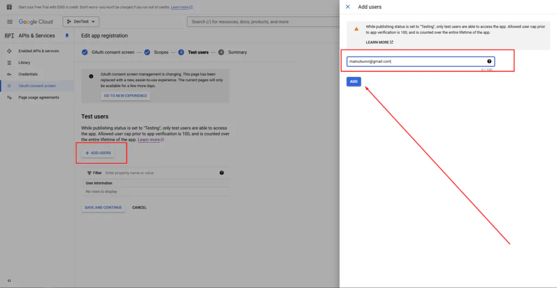
Task: Click the Library icon in sidebar
Action: tap(9, 63)
